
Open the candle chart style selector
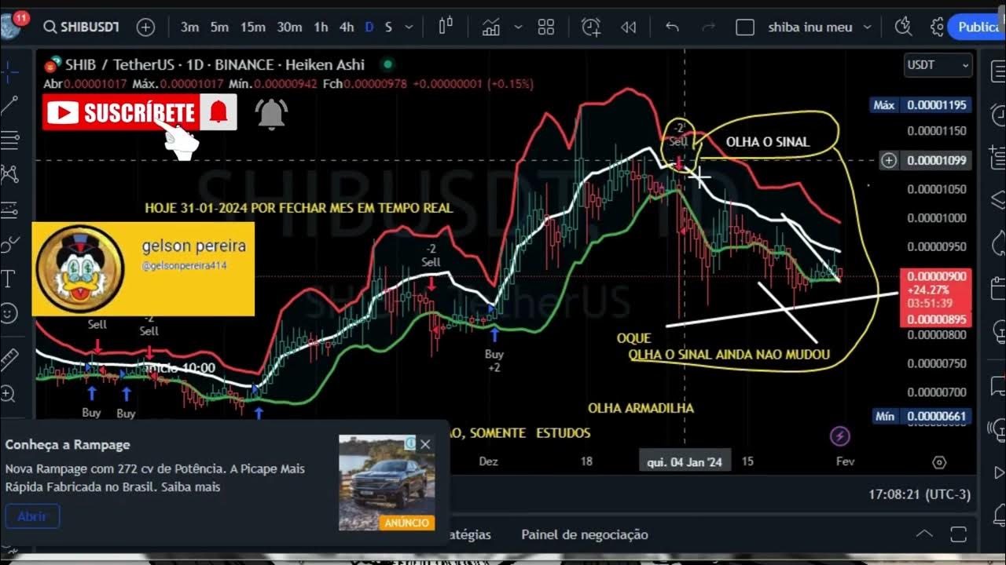446,27
